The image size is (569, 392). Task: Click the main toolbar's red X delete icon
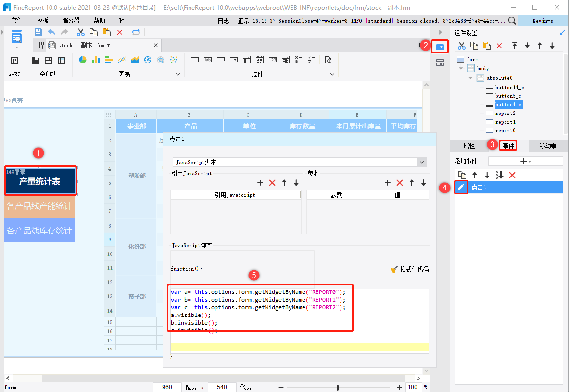tap(120, 32)
